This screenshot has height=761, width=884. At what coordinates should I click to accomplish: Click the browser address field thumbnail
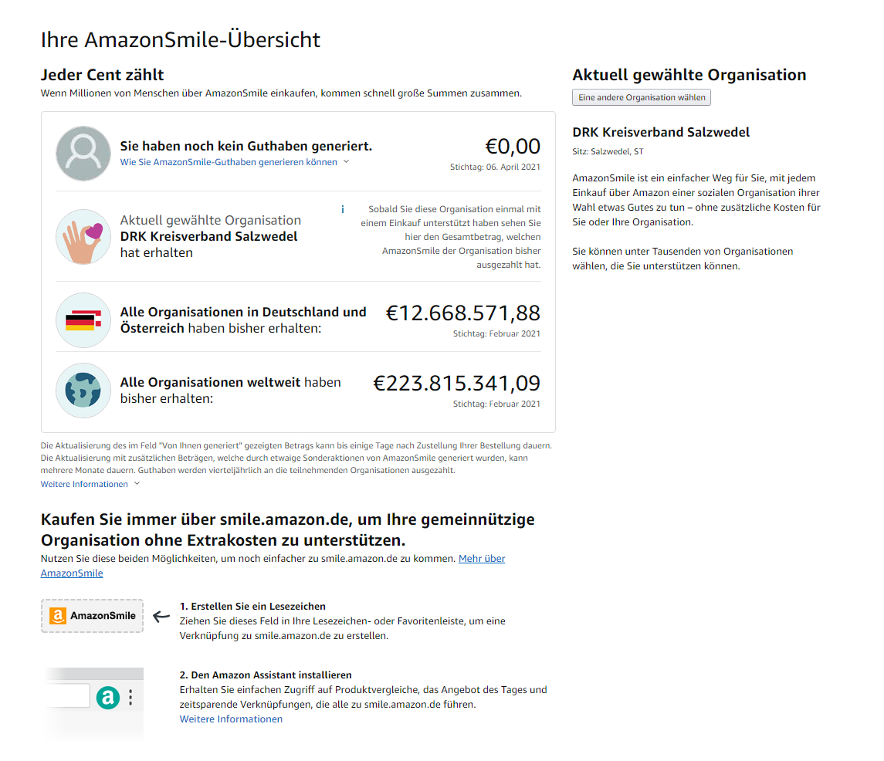67,695
